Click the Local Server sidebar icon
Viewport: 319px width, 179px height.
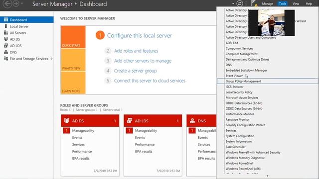click(6, 26)
